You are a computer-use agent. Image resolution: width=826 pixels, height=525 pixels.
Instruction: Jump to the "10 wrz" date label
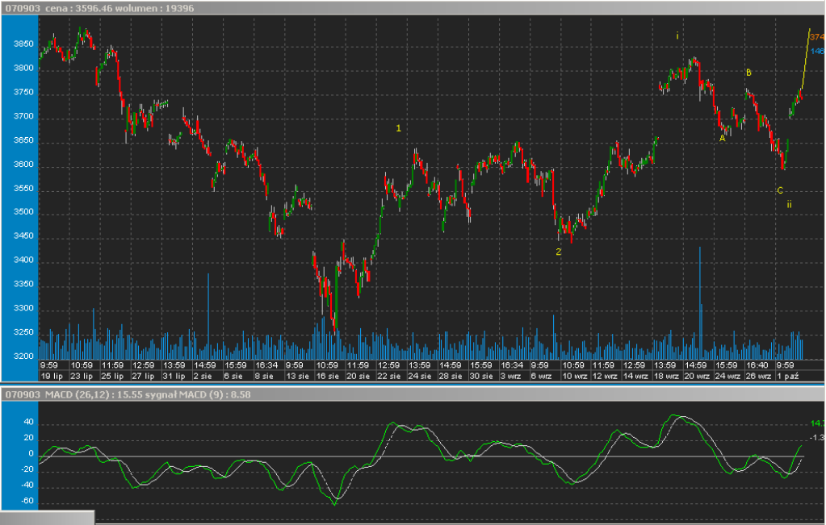click(x=572, y=376)
